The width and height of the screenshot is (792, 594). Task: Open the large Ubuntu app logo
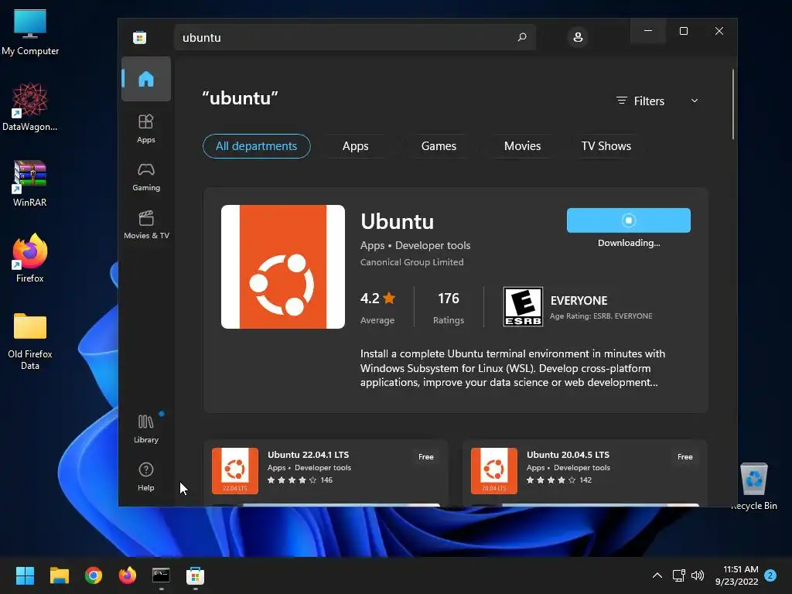(x=283, y=267)
